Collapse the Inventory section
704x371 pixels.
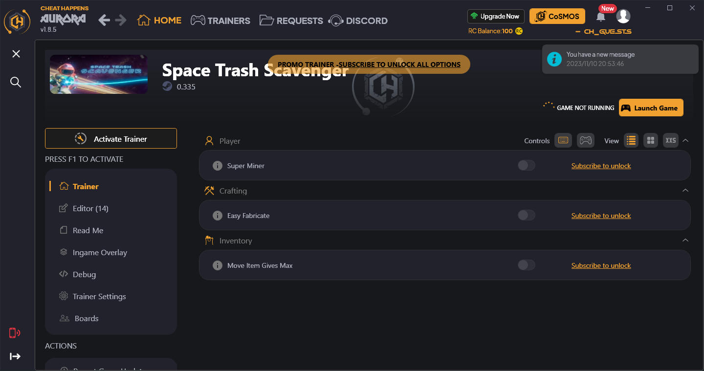click(x=685, y=240)
